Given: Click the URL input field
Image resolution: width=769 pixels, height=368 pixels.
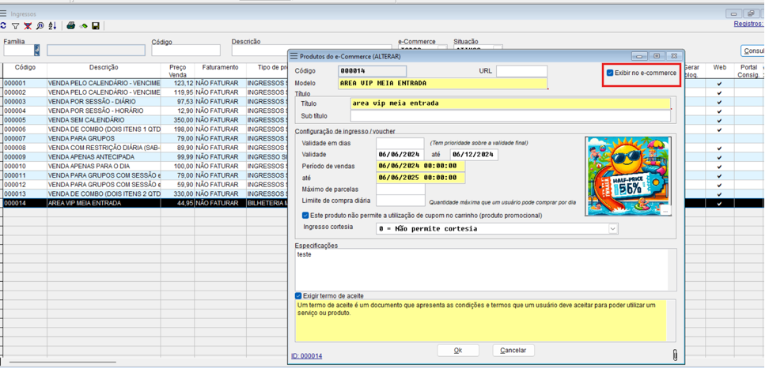Looking at the screenshot, I should tap(521, 72).
